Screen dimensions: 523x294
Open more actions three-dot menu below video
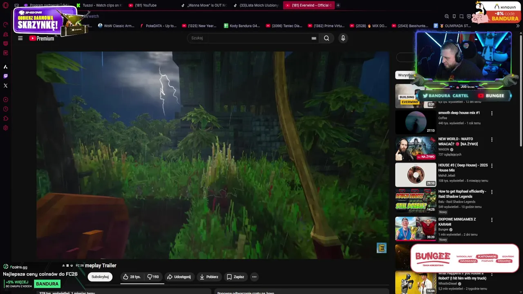pos(254,277)
